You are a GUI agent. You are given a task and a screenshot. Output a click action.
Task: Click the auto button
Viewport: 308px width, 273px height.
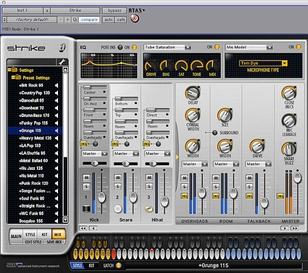tap(108, 19)
